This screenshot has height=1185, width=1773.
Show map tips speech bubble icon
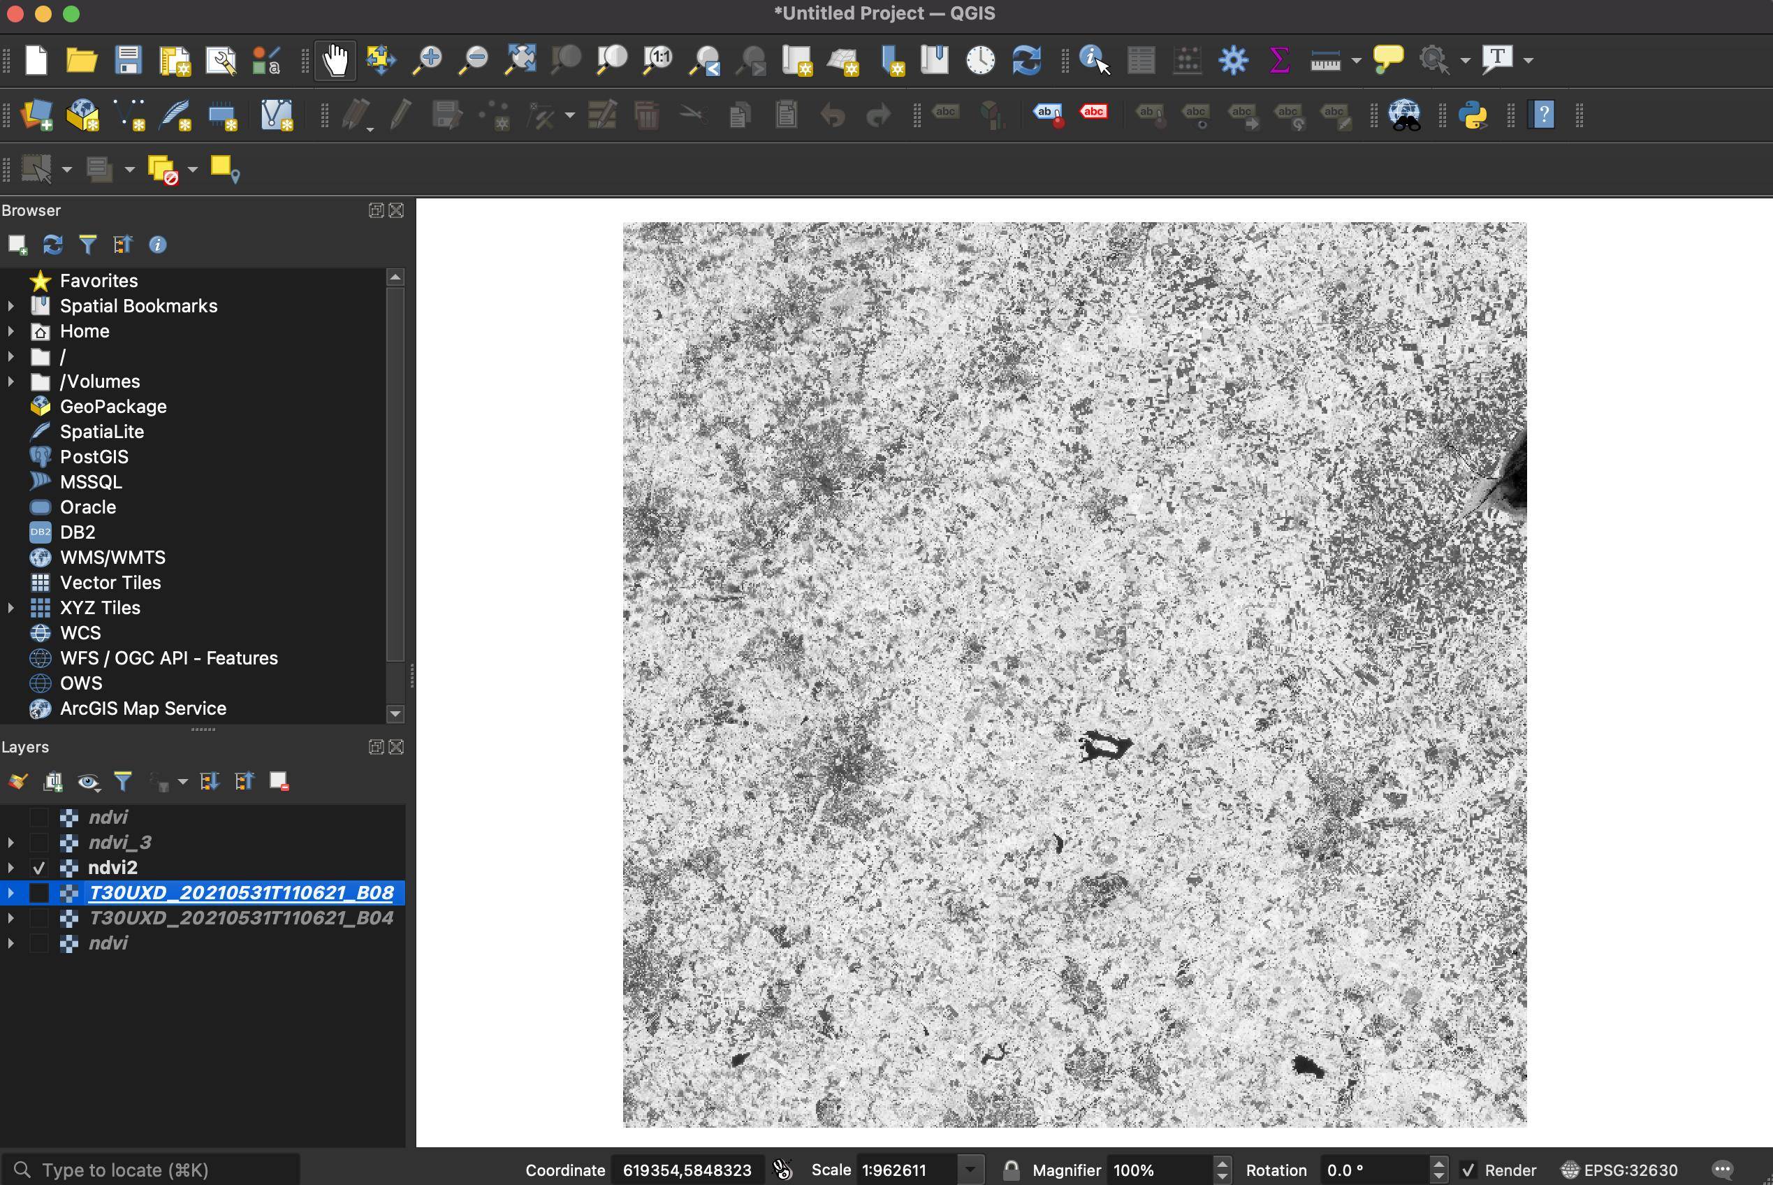[1387, 59]
